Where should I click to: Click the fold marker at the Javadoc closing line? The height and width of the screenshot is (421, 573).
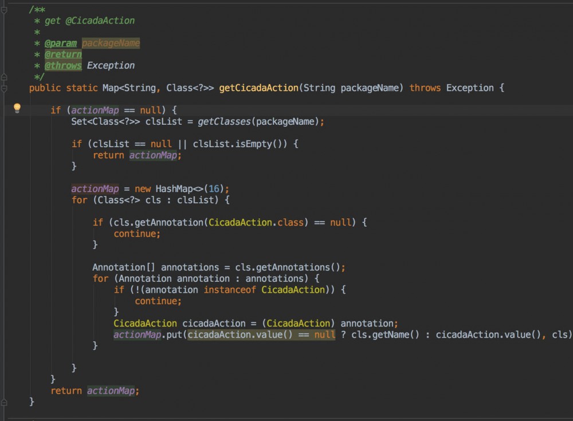tap(5, 77)
